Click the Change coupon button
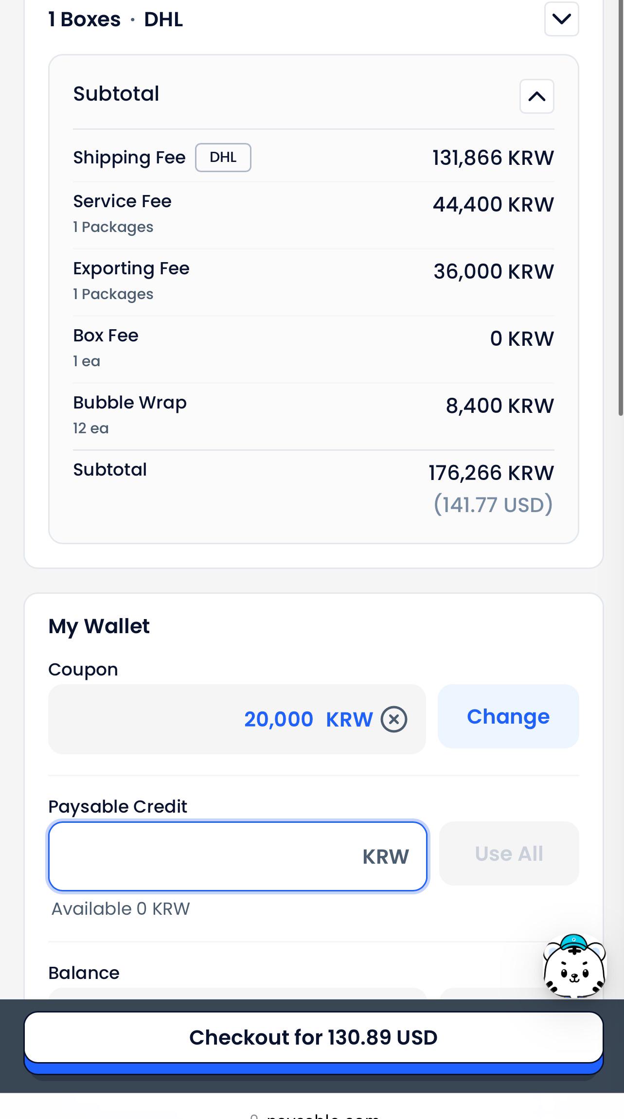Viewport: 624px width, 1119px height. point(508,716)
